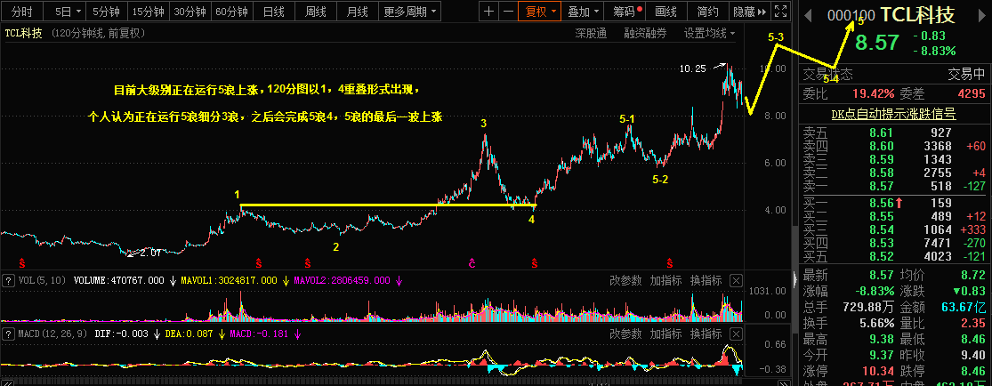Click the 隐藏 double-arrow button
The width and height of the screenshot is (992, 386).
[750, 11]
